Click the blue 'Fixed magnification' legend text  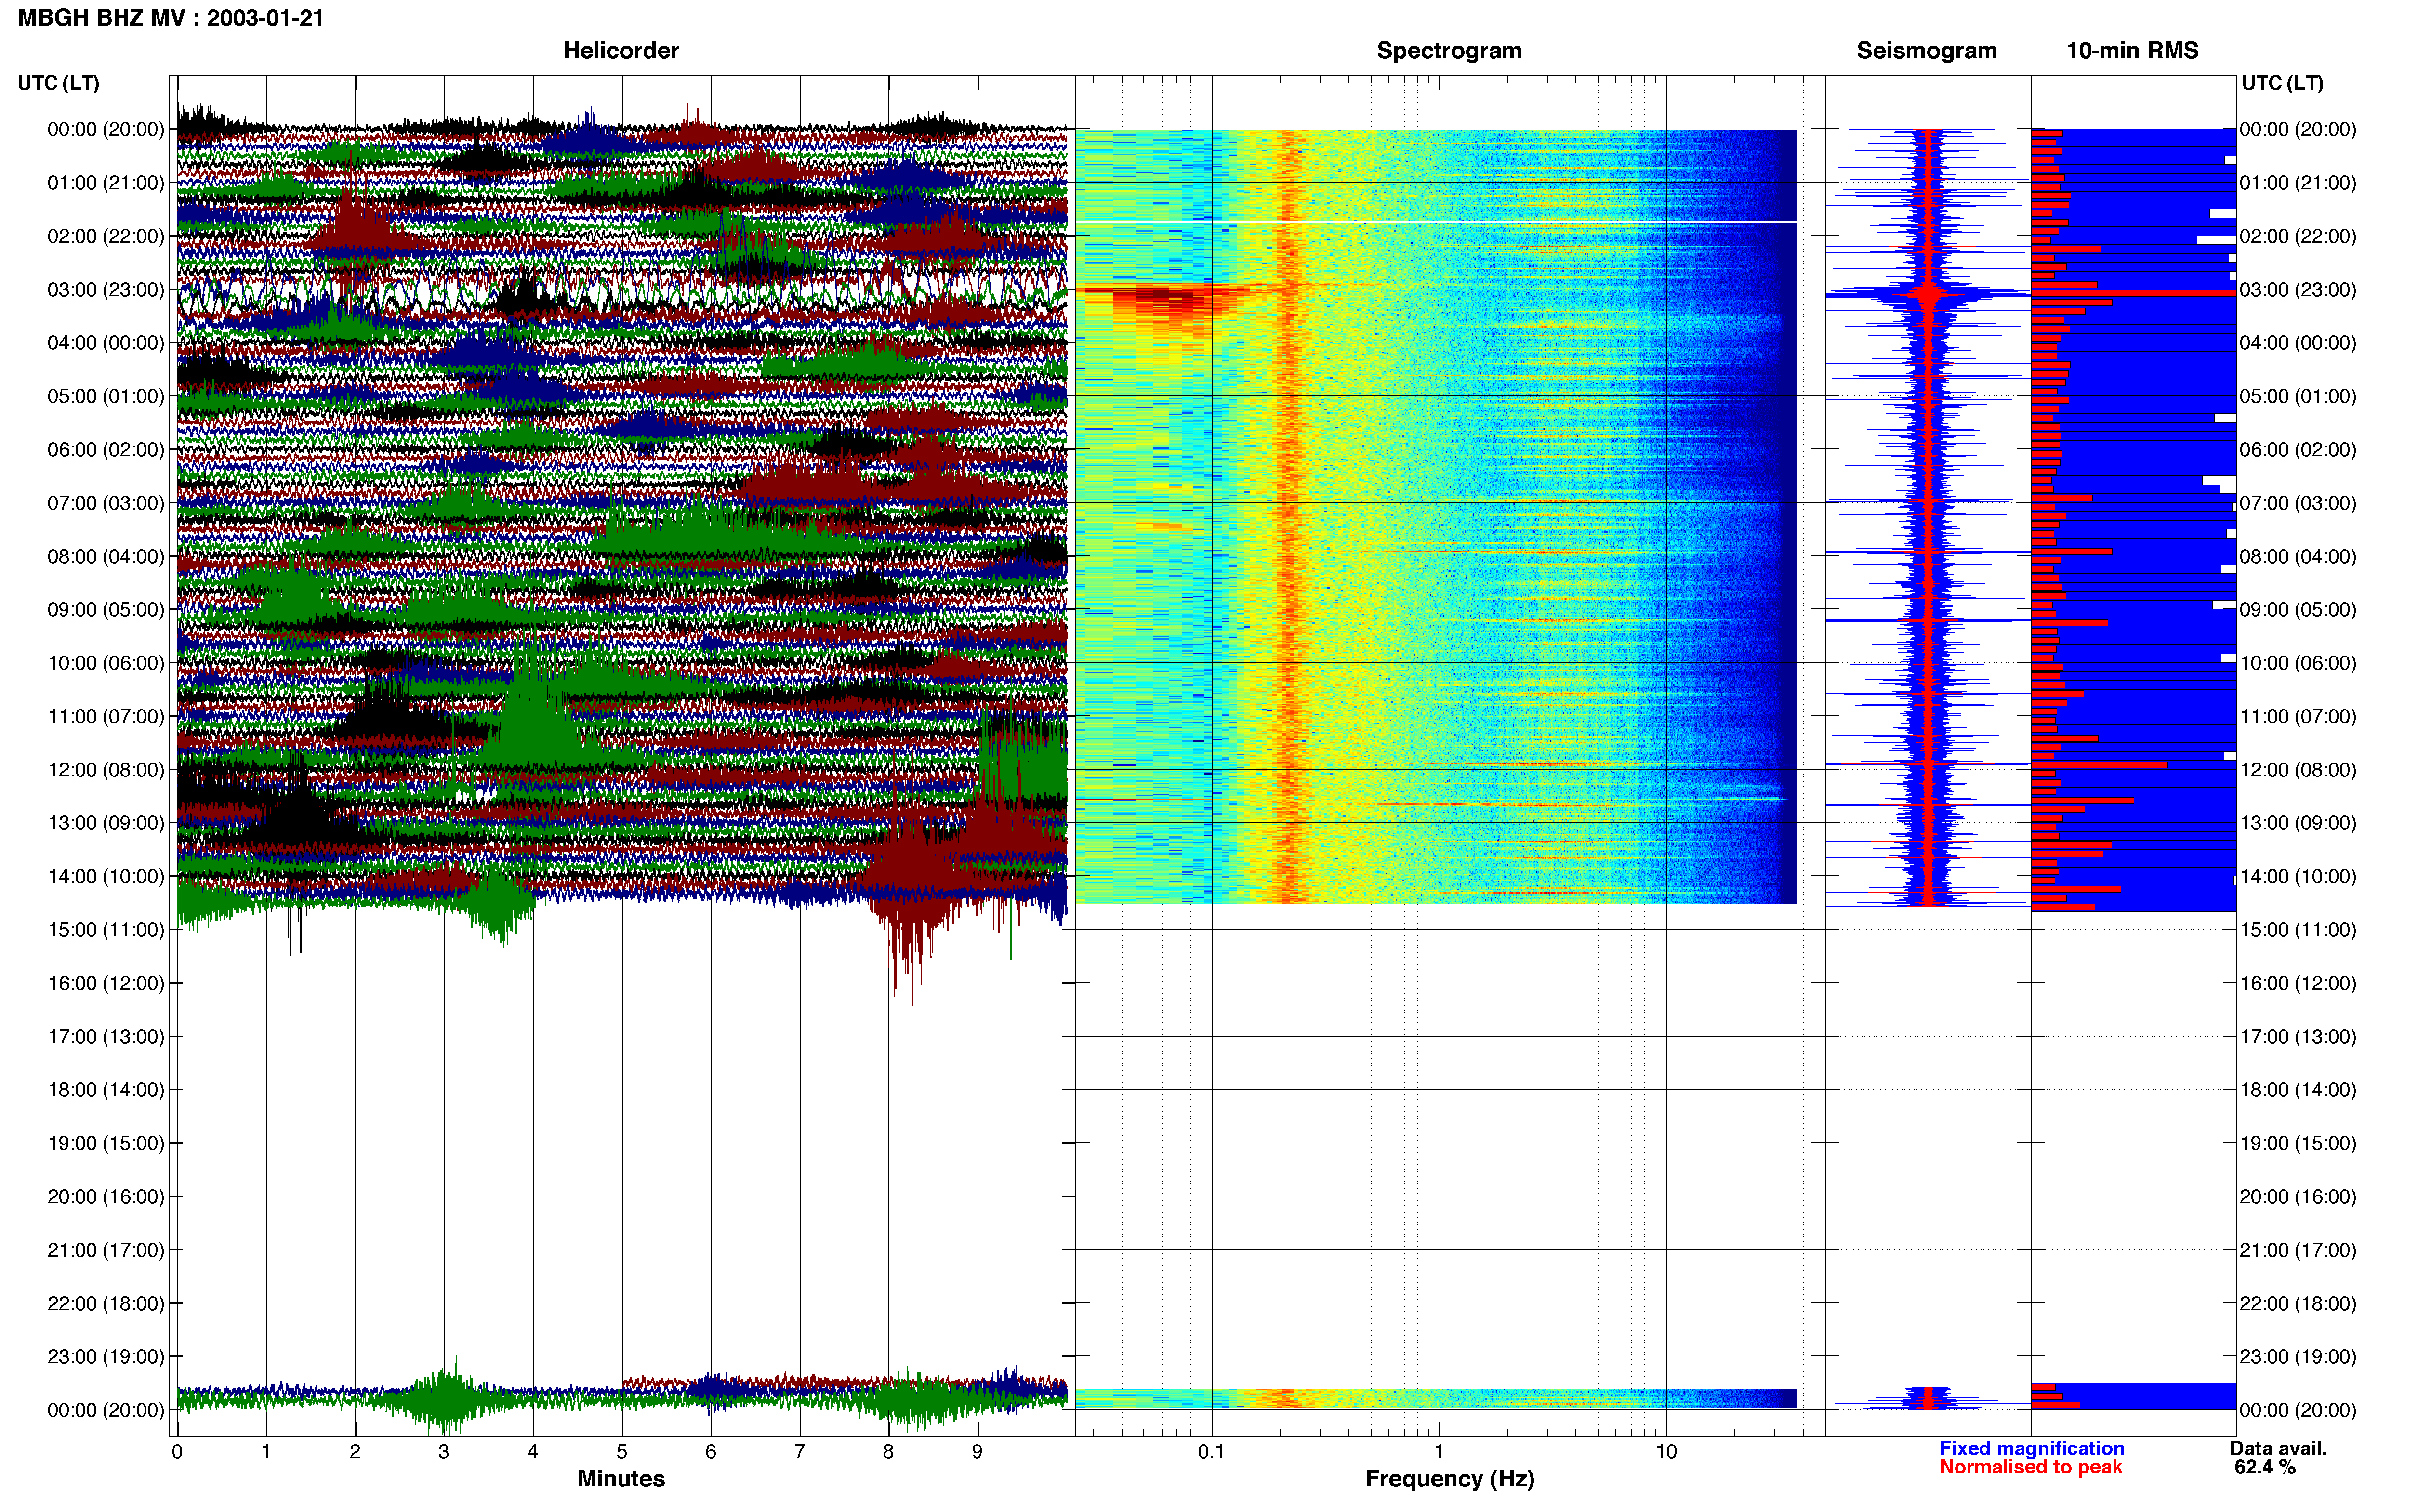(x=2032, y=1448)
